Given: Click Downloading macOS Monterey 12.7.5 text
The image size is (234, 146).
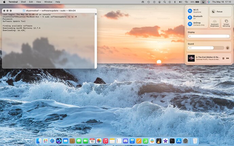Looking at the screenshot, I should pyautogui.click(x=21, y=28).
